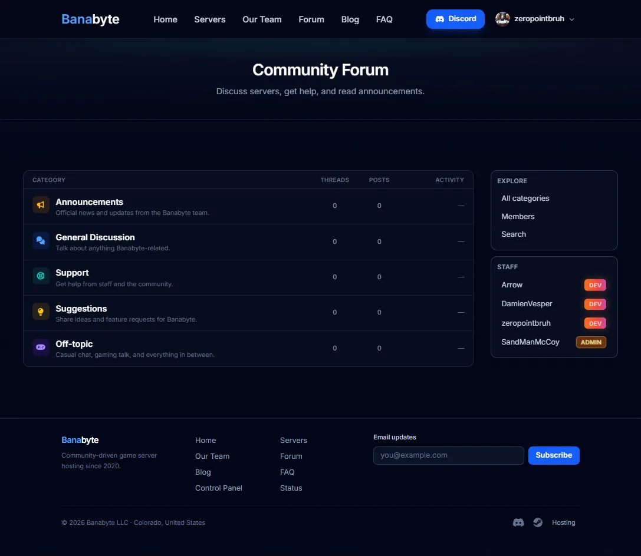
Task: Open Members in the Explore panel
Action: [518, 216]
